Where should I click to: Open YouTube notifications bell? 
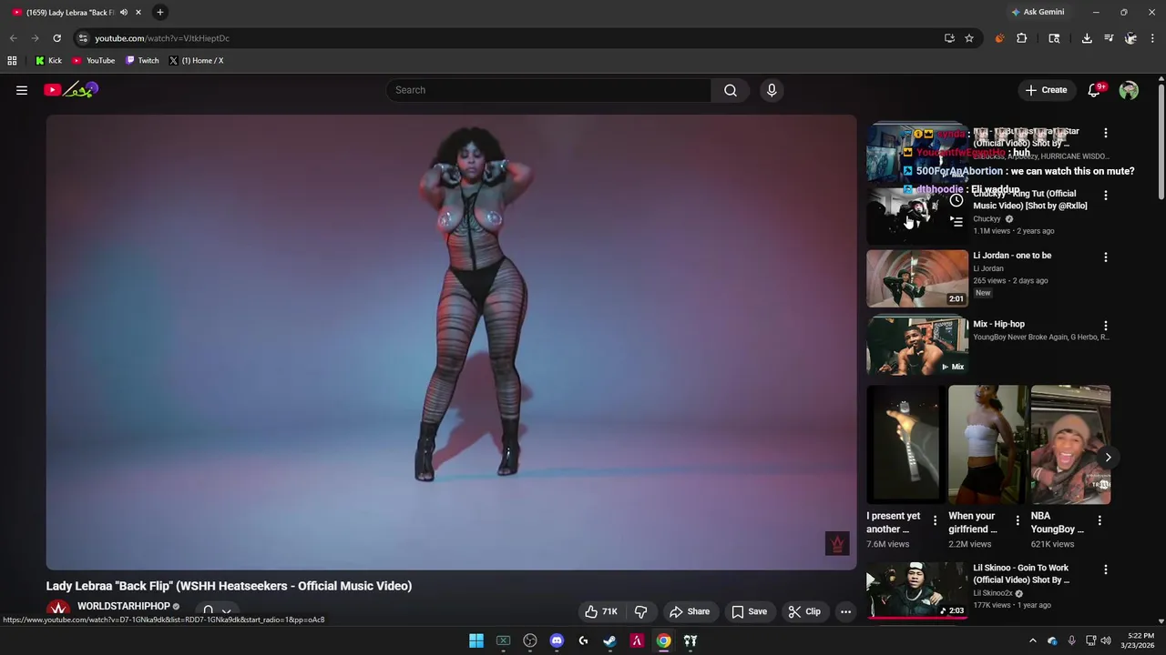(1095, 90)
